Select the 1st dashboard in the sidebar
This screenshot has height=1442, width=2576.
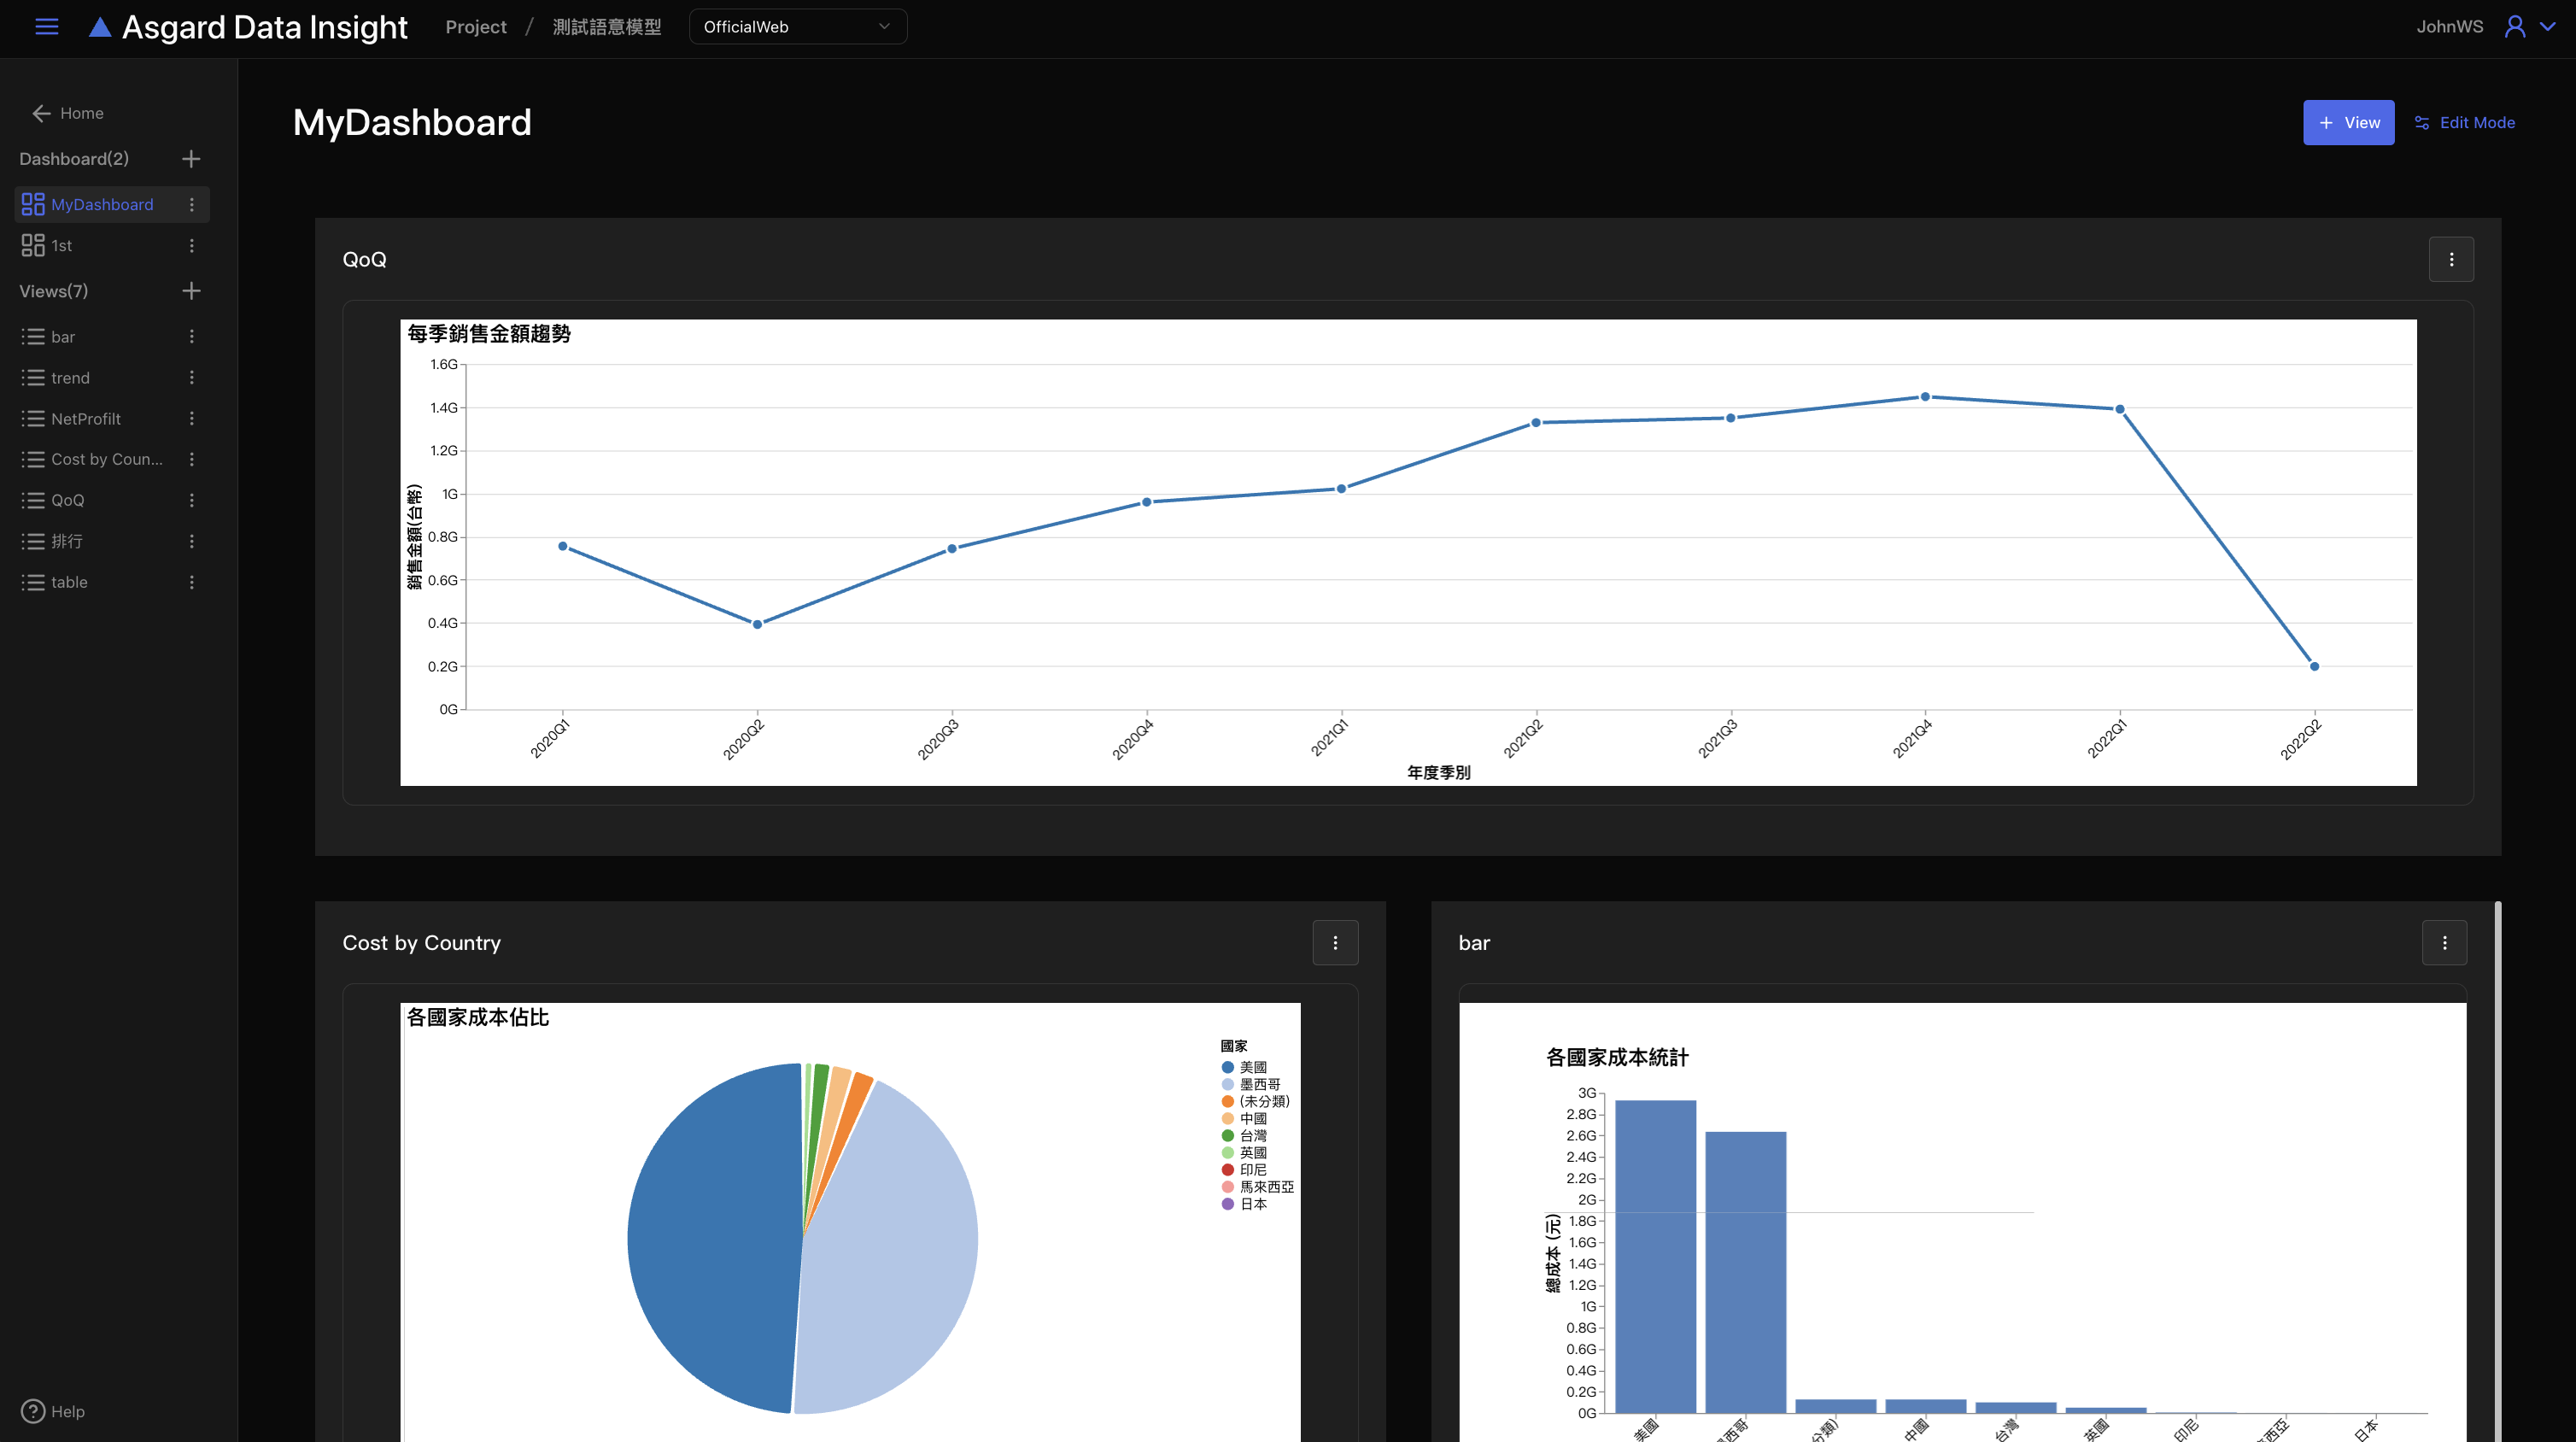click(x=61, y=246)
